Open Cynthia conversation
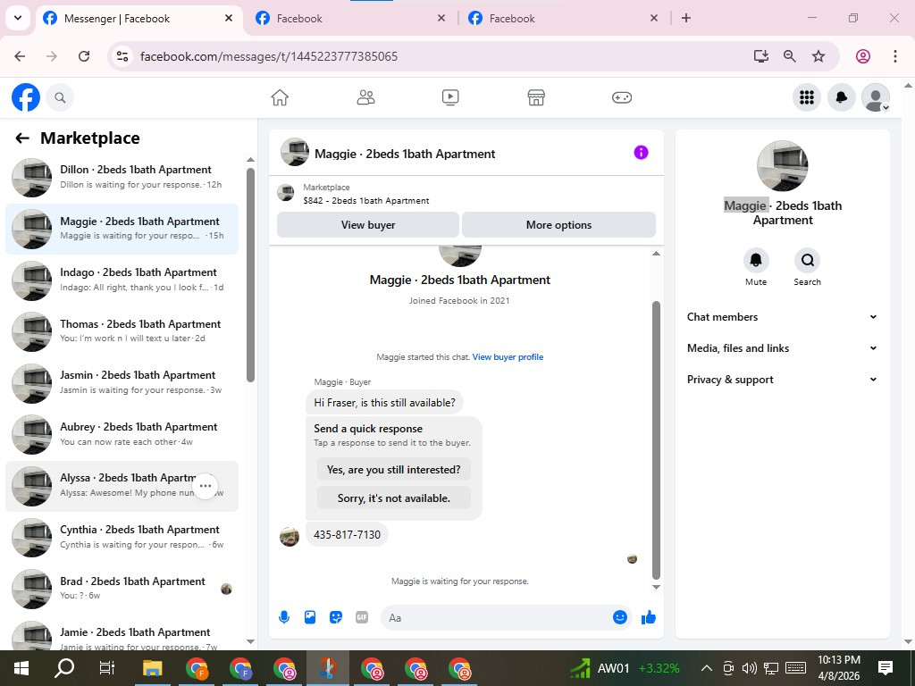915x686 pixels. click(x=122, y=537)
